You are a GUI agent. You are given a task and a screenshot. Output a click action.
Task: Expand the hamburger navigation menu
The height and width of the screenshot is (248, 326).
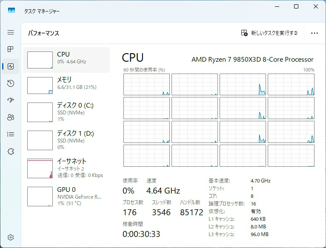click(x=11, y=32)
